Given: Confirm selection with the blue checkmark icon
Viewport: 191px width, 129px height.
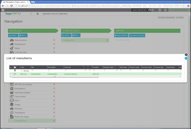Looking at the screenshot, I should click(x=186, y=58).
